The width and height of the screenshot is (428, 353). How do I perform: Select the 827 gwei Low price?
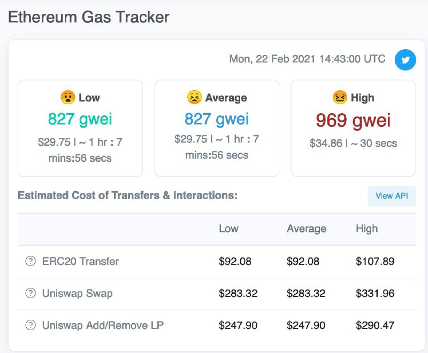pos(80,119)
